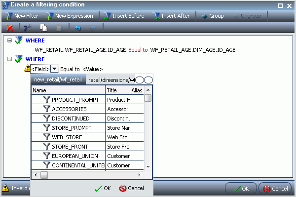Select the ACCESSORIES row

point(88,109)
